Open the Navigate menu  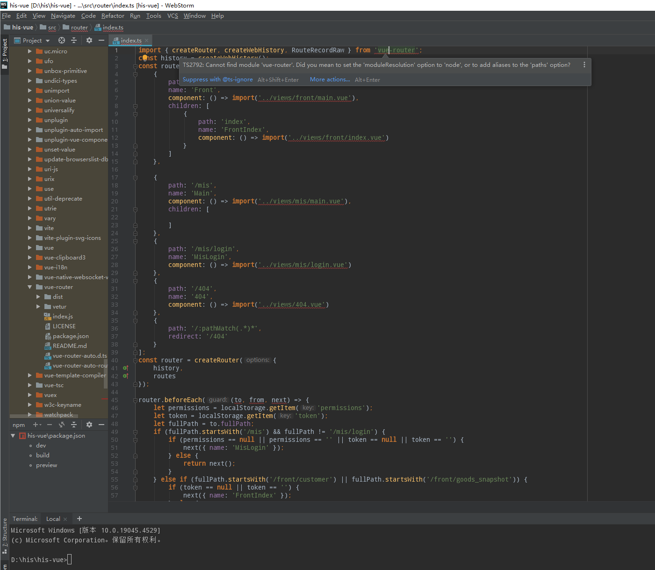63,16
